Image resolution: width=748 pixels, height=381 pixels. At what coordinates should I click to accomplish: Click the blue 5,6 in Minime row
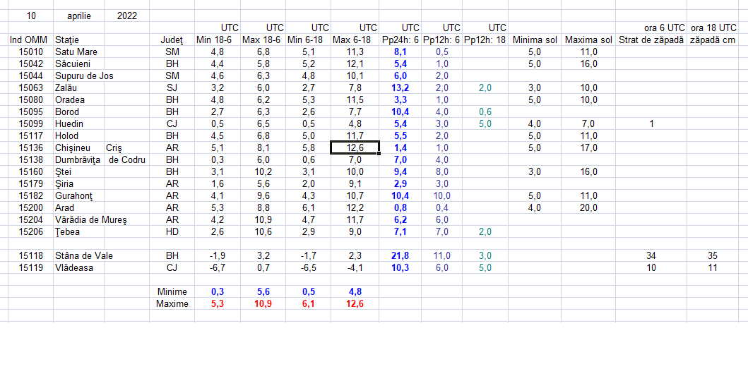[263, 292]
